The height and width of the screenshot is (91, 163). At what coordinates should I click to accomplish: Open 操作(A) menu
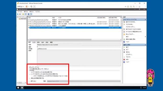(x=26, y=12)
